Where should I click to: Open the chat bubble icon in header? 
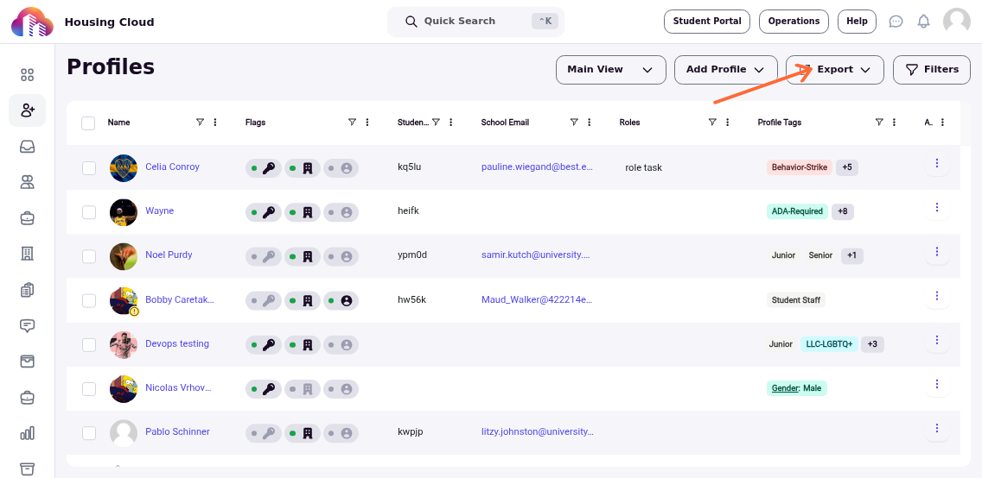click(x=896, y=22)
